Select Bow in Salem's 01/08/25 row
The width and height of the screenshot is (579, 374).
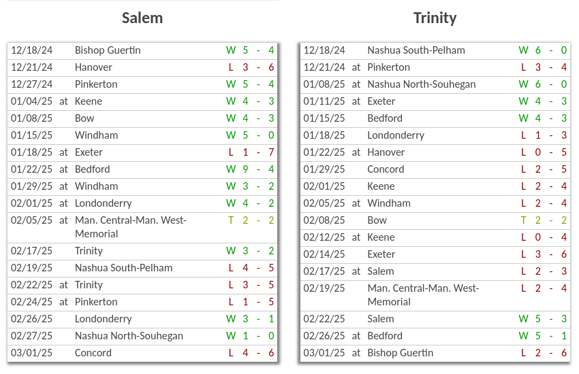(84, 118)
